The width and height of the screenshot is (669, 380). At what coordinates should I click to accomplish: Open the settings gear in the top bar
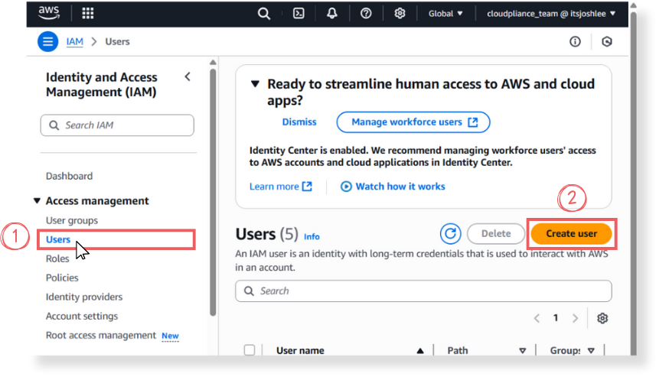[400, 14]
